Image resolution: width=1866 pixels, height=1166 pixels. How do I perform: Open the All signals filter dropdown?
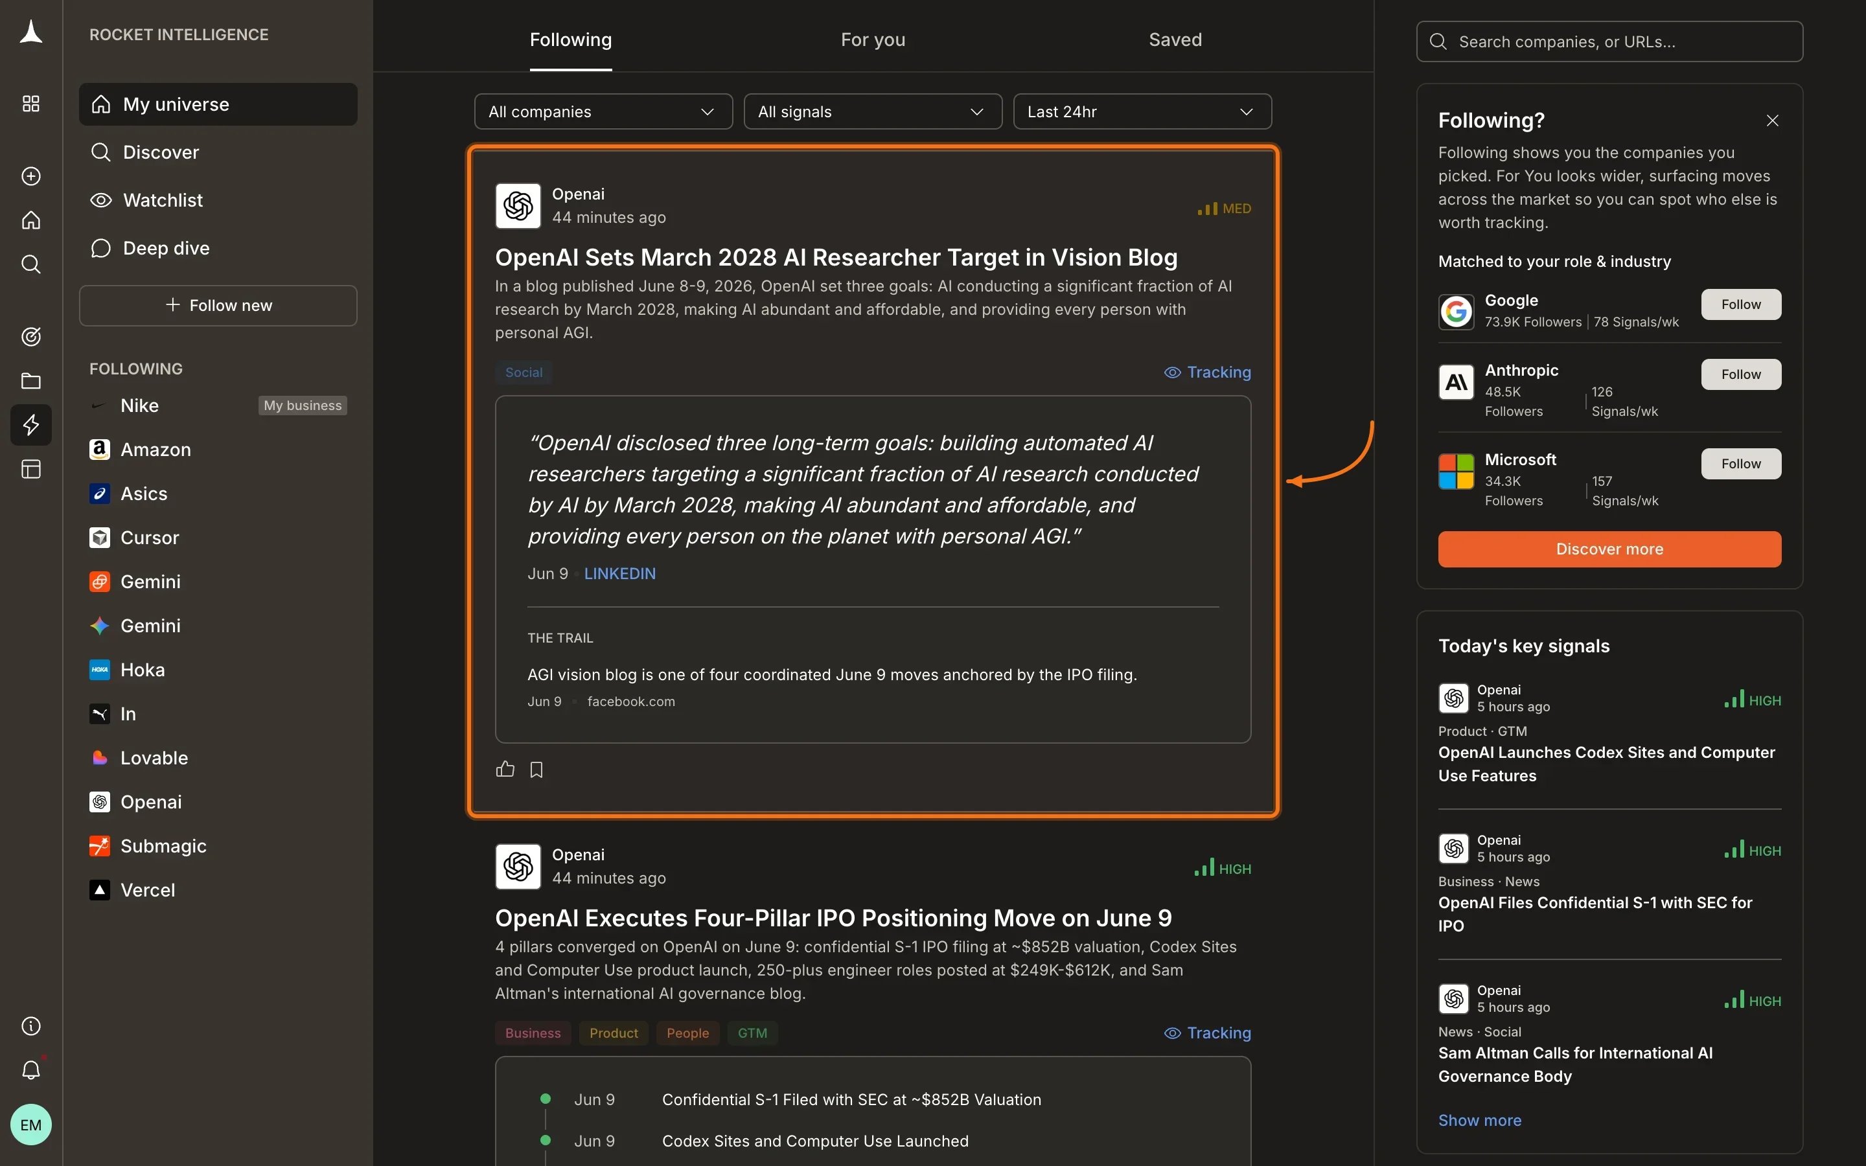point(873,112)
